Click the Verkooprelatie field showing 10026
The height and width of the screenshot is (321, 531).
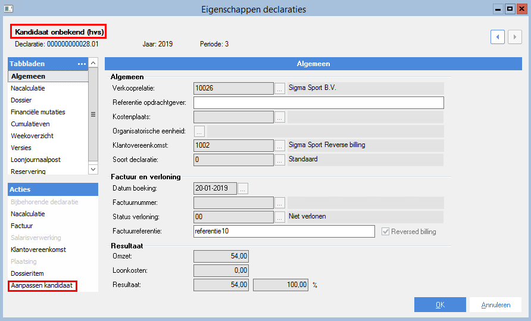(234, 89)
